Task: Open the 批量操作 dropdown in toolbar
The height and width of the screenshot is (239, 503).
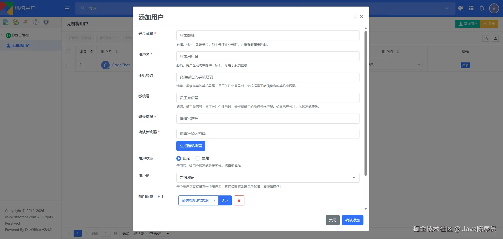Action: pyautogui.click(x=108, y=38)
